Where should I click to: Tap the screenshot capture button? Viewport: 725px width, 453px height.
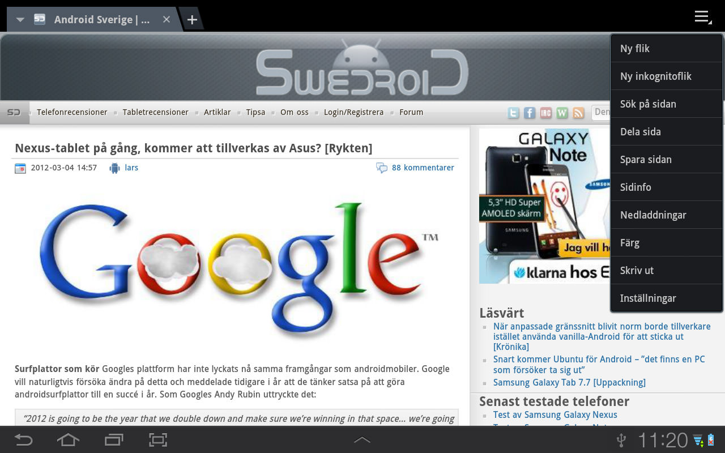pyautogui.click(x=159, y=439)
